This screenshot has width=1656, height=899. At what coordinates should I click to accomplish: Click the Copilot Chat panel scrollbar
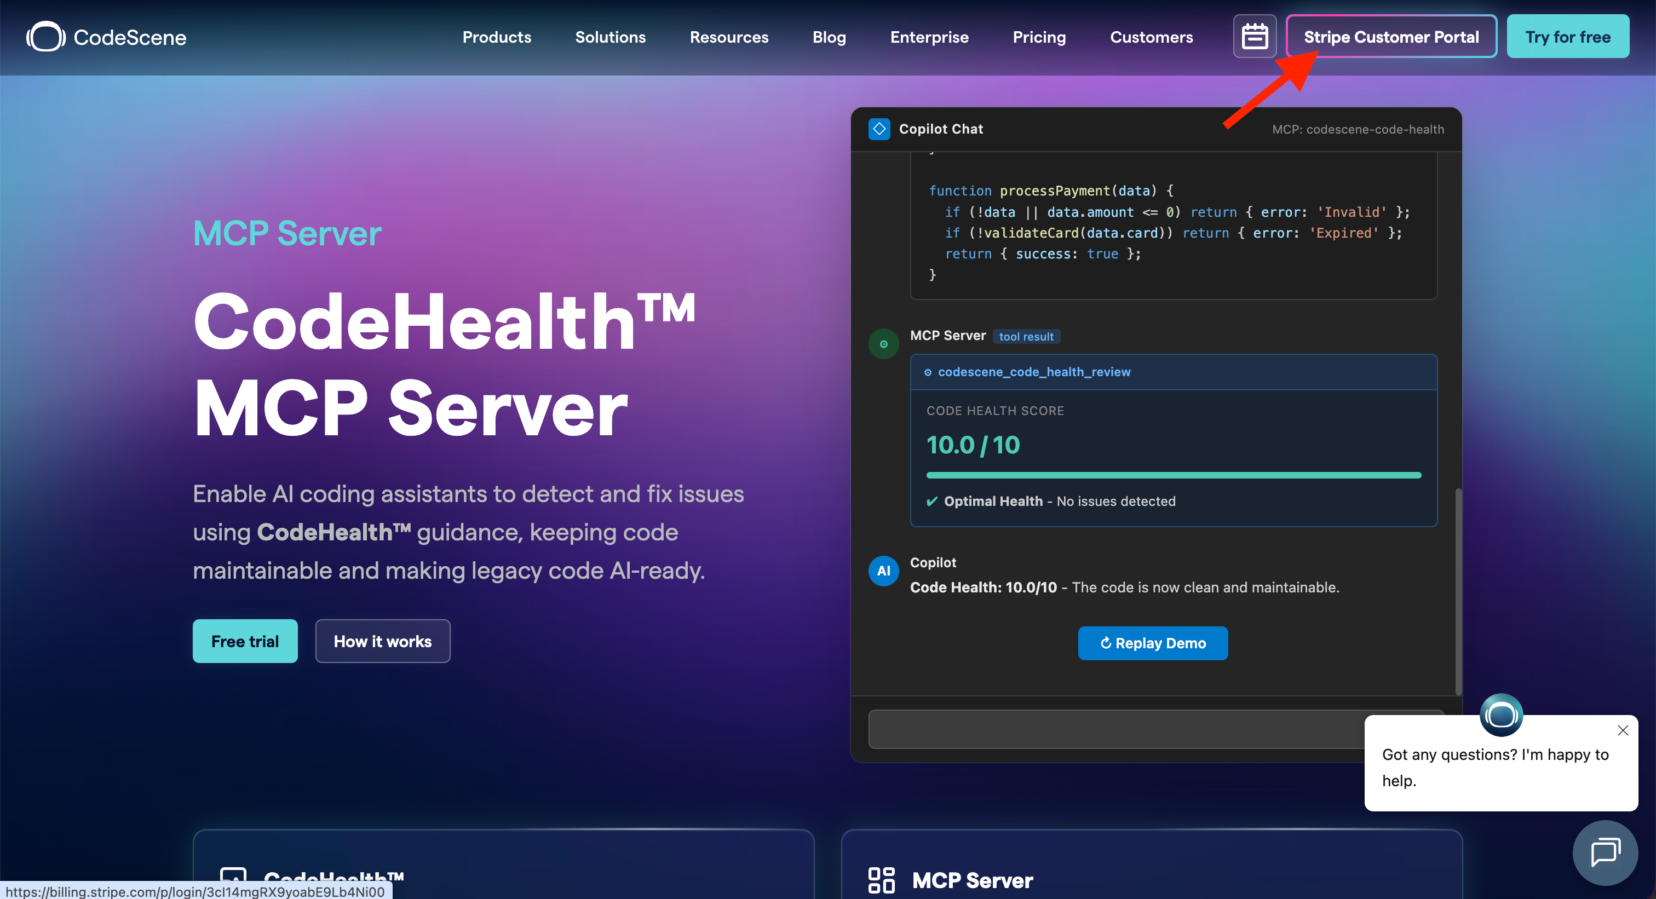click(1459, 592)
